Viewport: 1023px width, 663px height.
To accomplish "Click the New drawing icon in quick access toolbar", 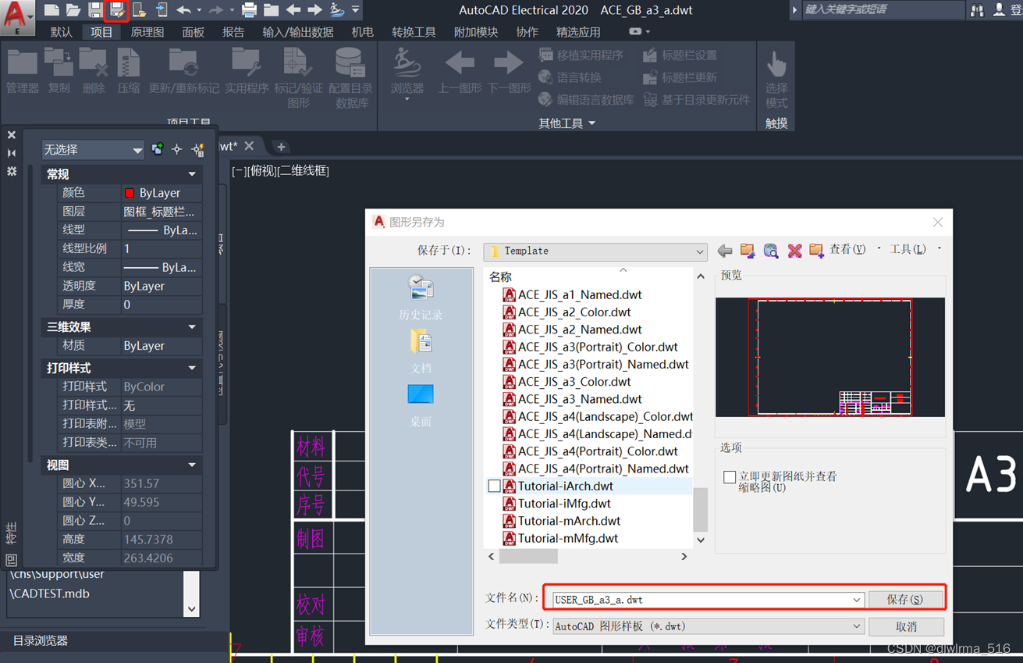I will (51, 10).
